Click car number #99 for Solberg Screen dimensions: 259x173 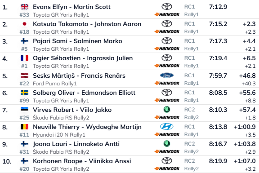click(24, 101)
